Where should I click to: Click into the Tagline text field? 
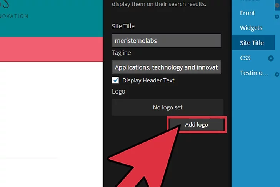(166, 67)
